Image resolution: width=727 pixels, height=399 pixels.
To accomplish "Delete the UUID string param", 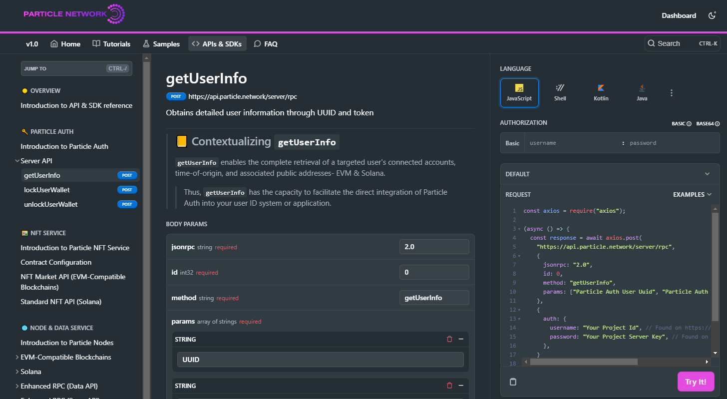I will pos(449,339).
